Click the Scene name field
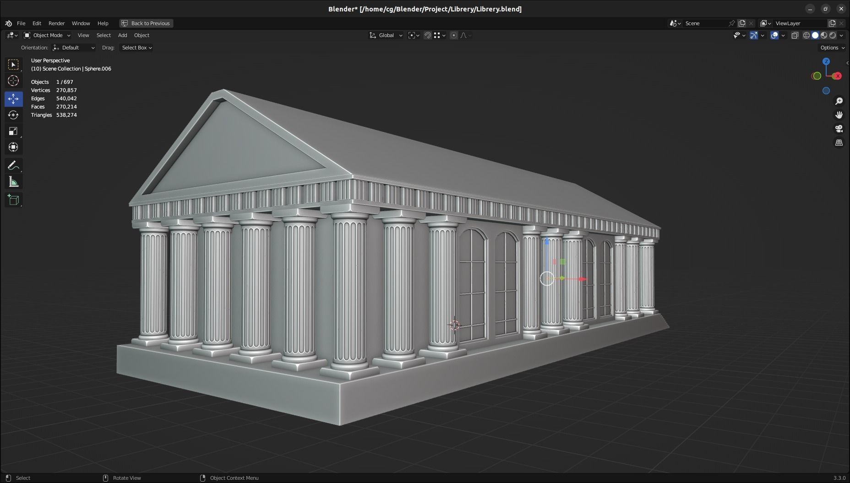The width and height of the screenshot is (850, 483). point(705,23)
